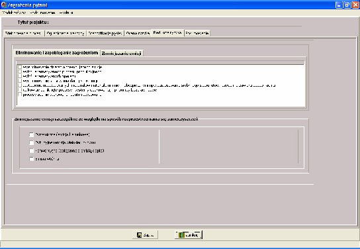Click the close button with door icon

click(x=189, y=235)
